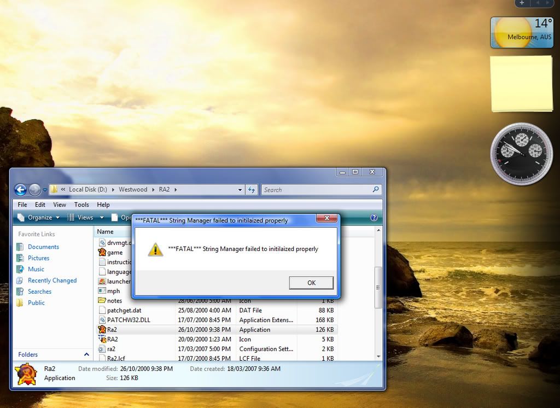Click the yellow sticky notes gadget
This screenshot has height=408, width=560.
pyautogui.click(x=522, y=84)
